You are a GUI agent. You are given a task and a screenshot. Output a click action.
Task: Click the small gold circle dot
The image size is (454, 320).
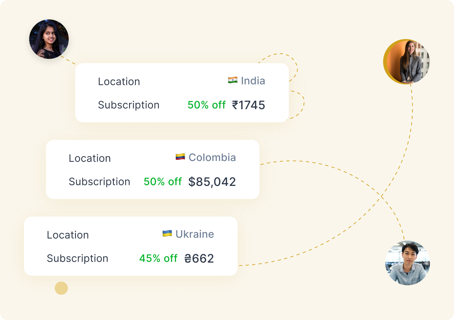61,288
